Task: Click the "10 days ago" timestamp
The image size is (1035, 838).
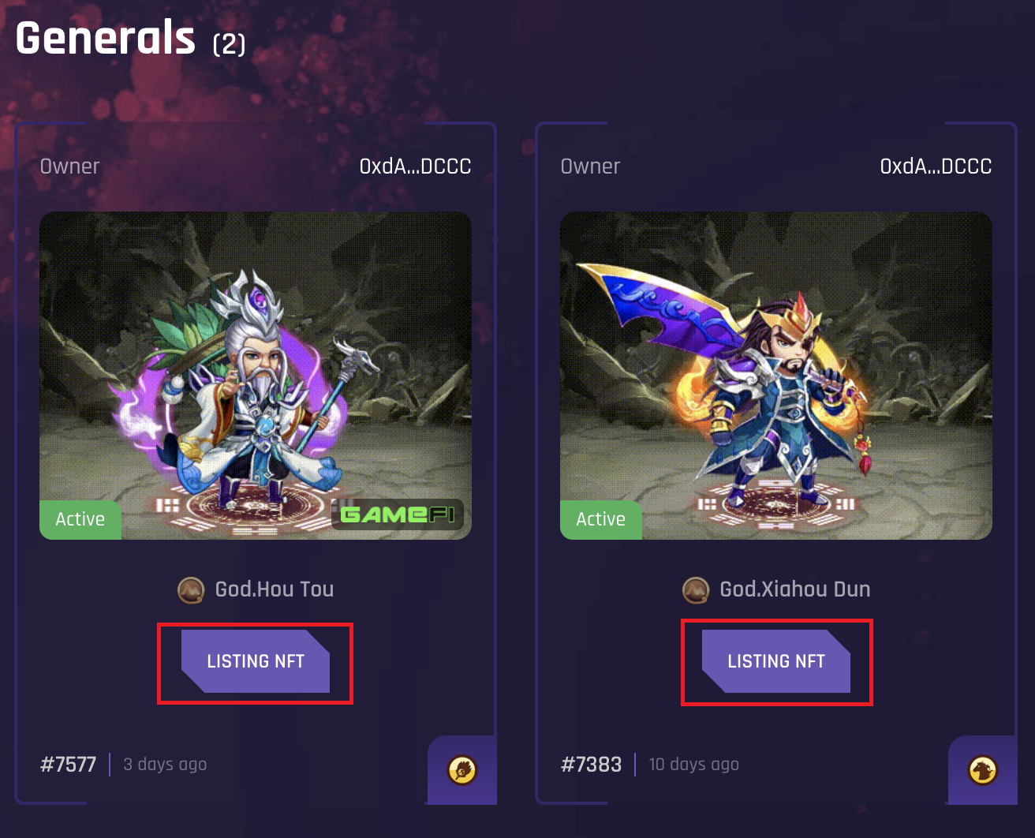Action: pos(693,764)
